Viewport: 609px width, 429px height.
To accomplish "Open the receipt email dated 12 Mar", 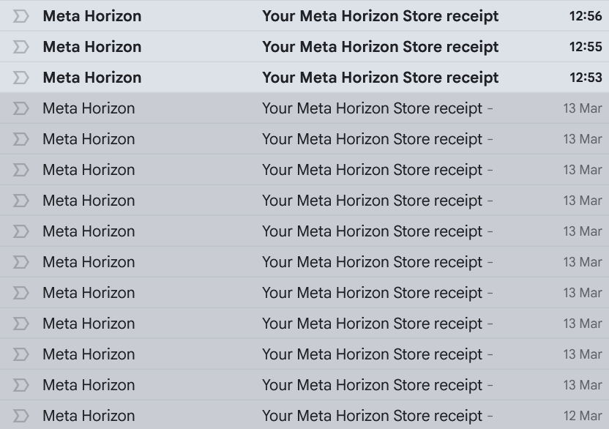I will [372, 416].
